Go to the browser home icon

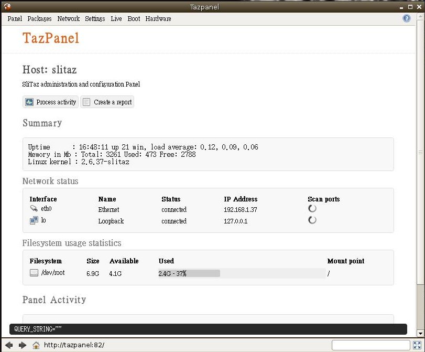click(x=36, y=345)
